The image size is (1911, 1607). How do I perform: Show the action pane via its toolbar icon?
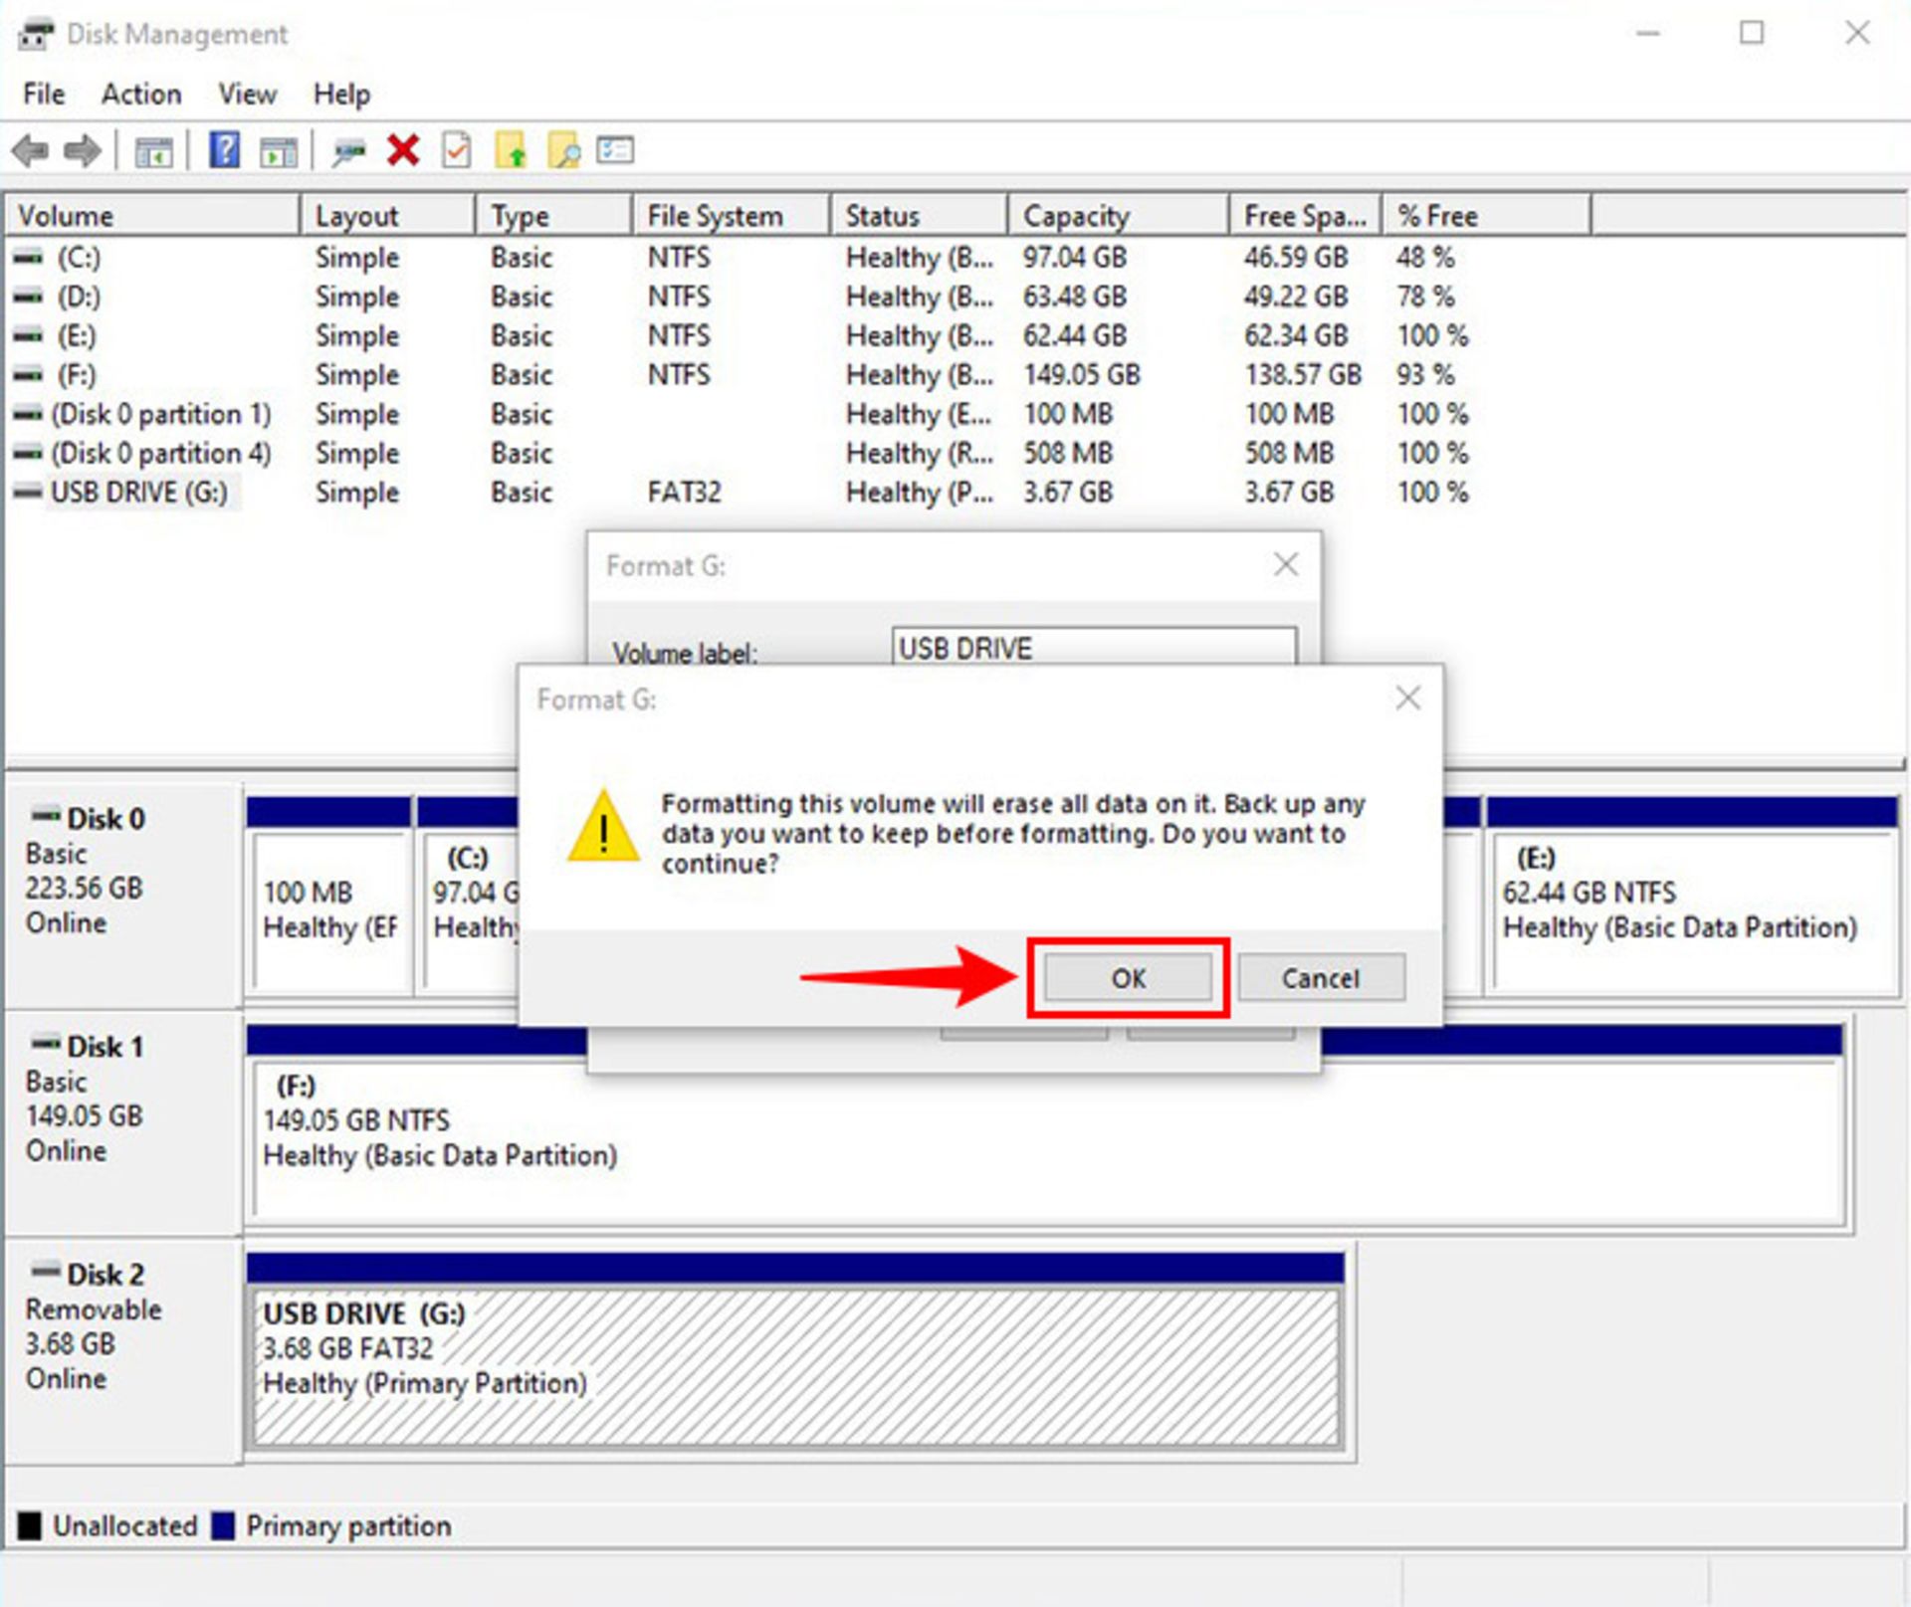(x=280, y=150)
